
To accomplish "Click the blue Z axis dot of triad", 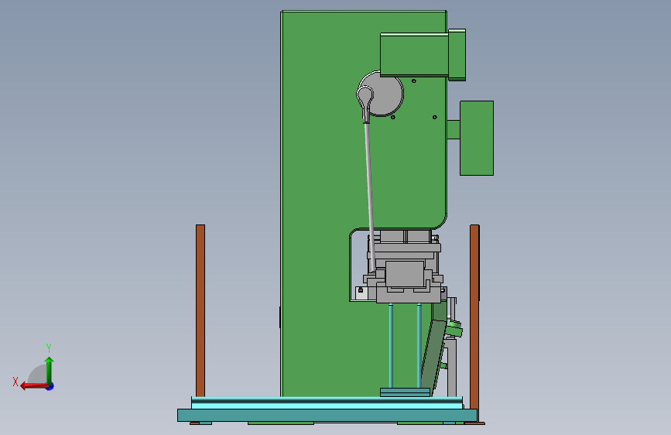I will (x=50, y=386).
